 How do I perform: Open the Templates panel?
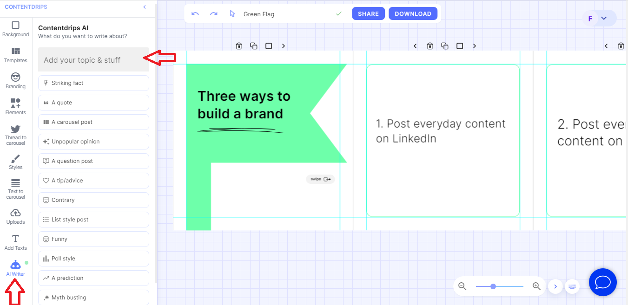pyautogui.click(x=15, y=54)
